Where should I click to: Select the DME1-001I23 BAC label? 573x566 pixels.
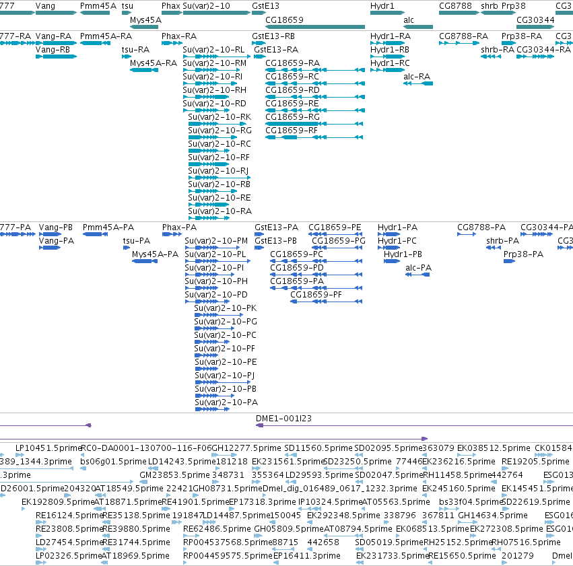click(x=284, y=419)
